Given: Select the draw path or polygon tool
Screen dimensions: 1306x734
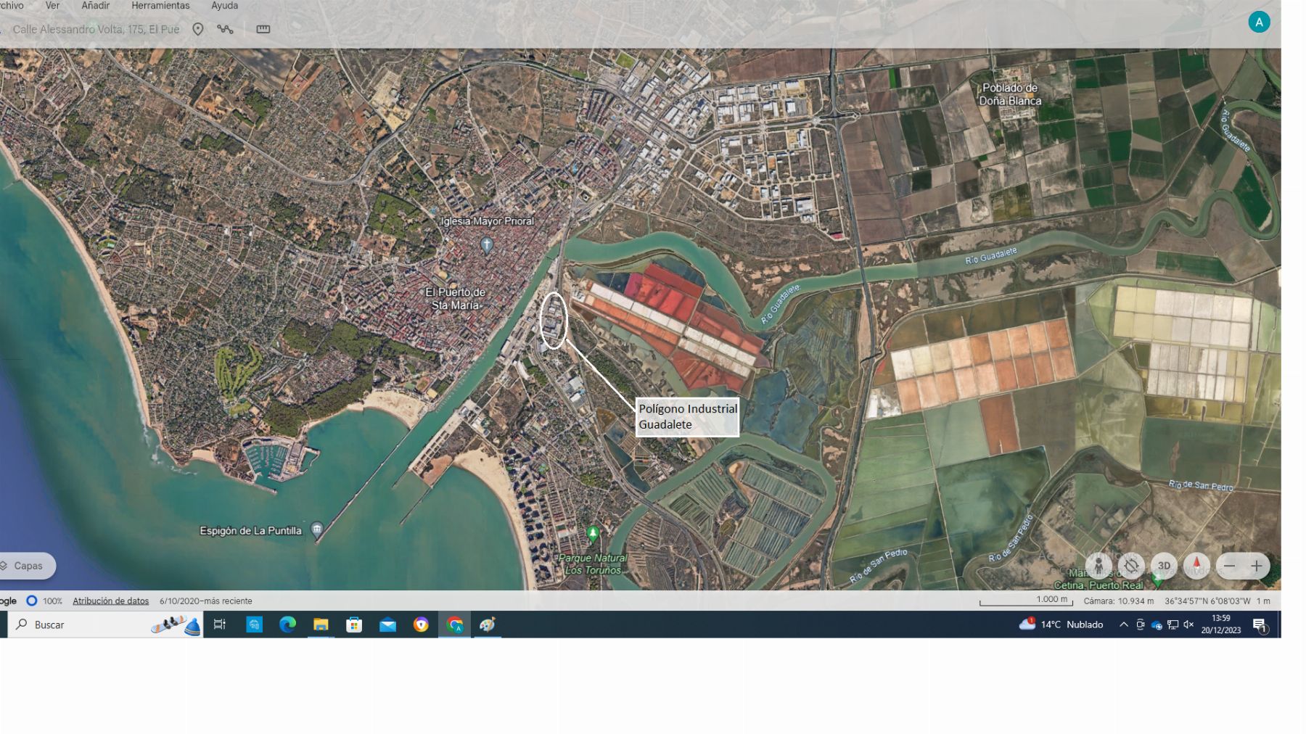Looking at the screenshot, I should pos(225,29).
